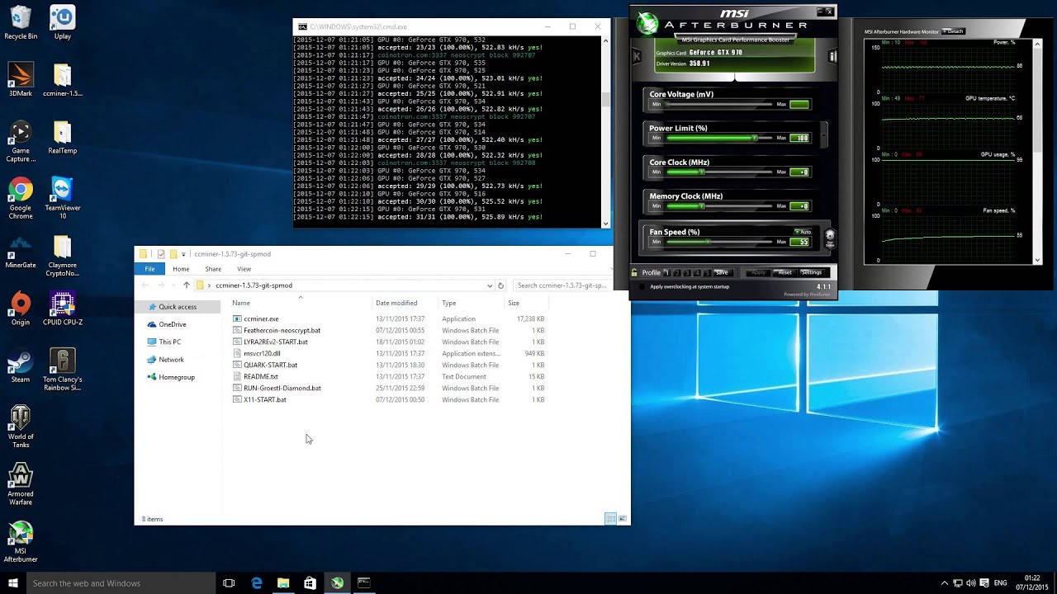
Task: Click the Power Limit slider
Action: [718, 138]
